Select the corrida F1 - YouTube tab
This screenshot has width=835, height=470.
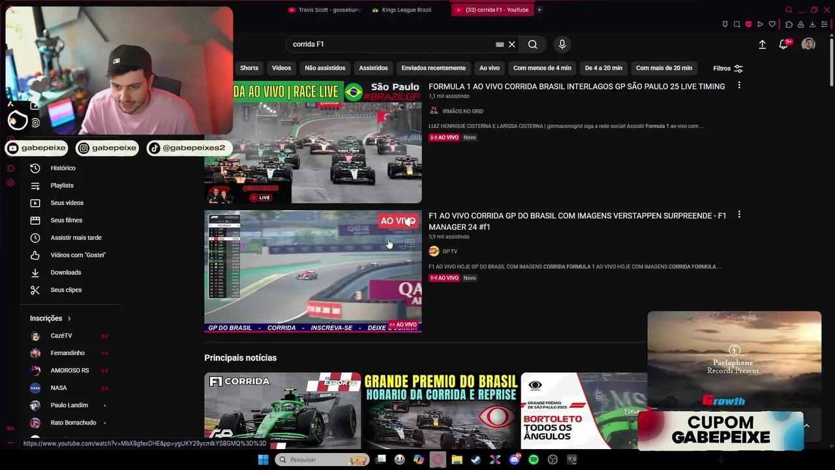(493, 10)
